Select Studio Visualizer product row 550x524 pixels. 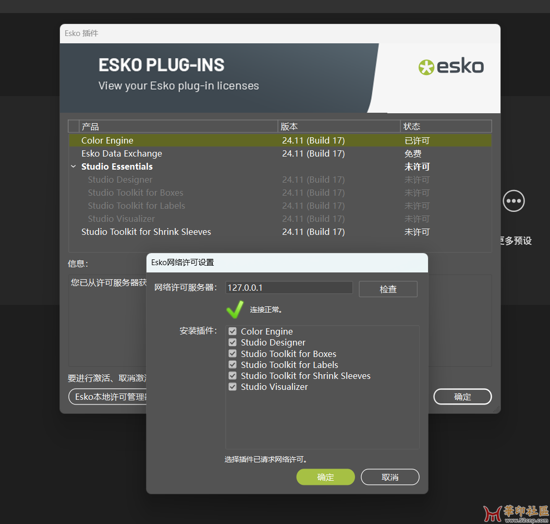point(280,219)
